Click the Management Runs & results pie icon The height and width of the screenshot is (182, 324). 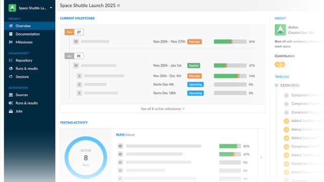click(x=11, y=69)
